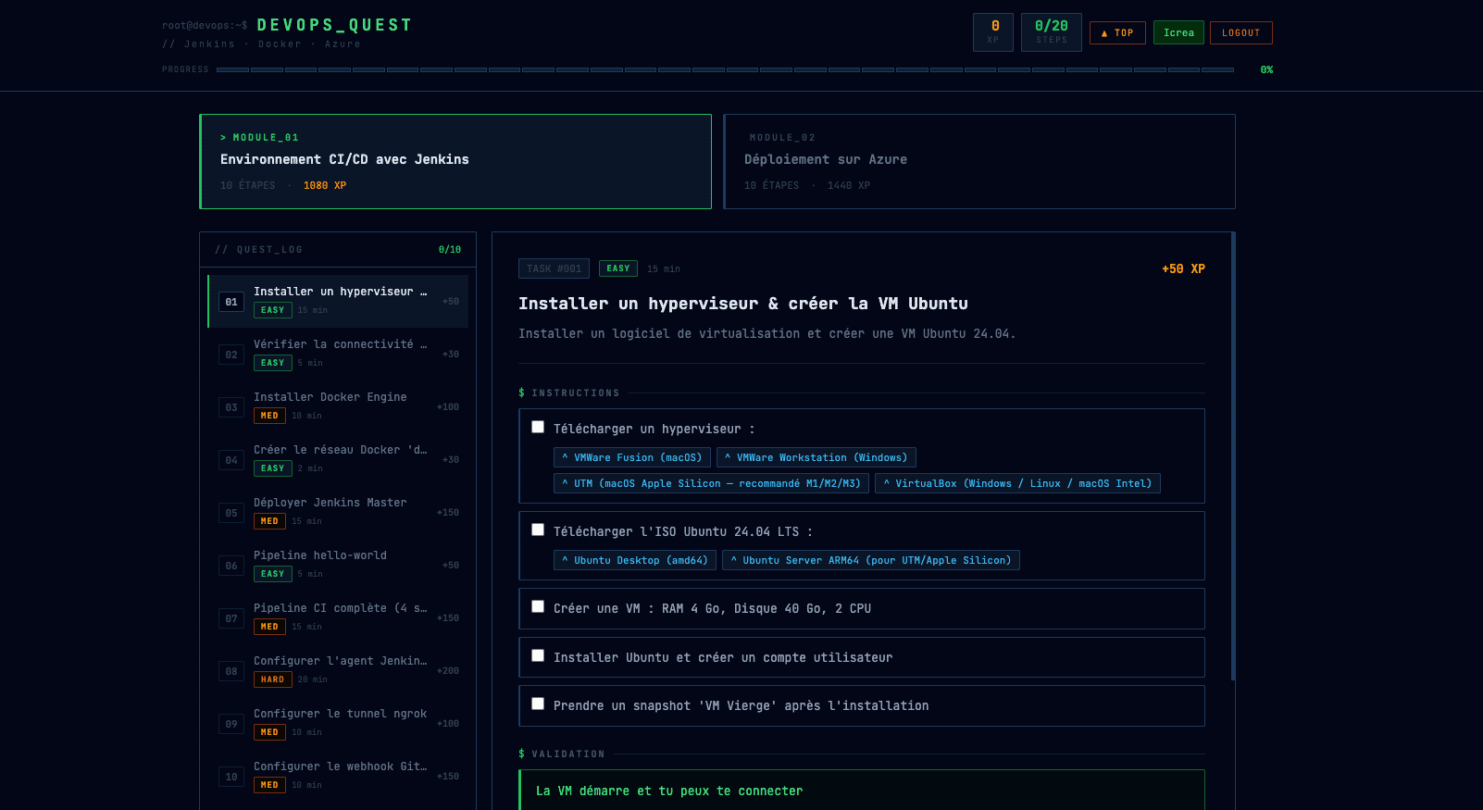This screenshot has height=810, width=1483.
Task: Check the 'Télécharger un hyperviseur' checkbox
Action: 538,428
